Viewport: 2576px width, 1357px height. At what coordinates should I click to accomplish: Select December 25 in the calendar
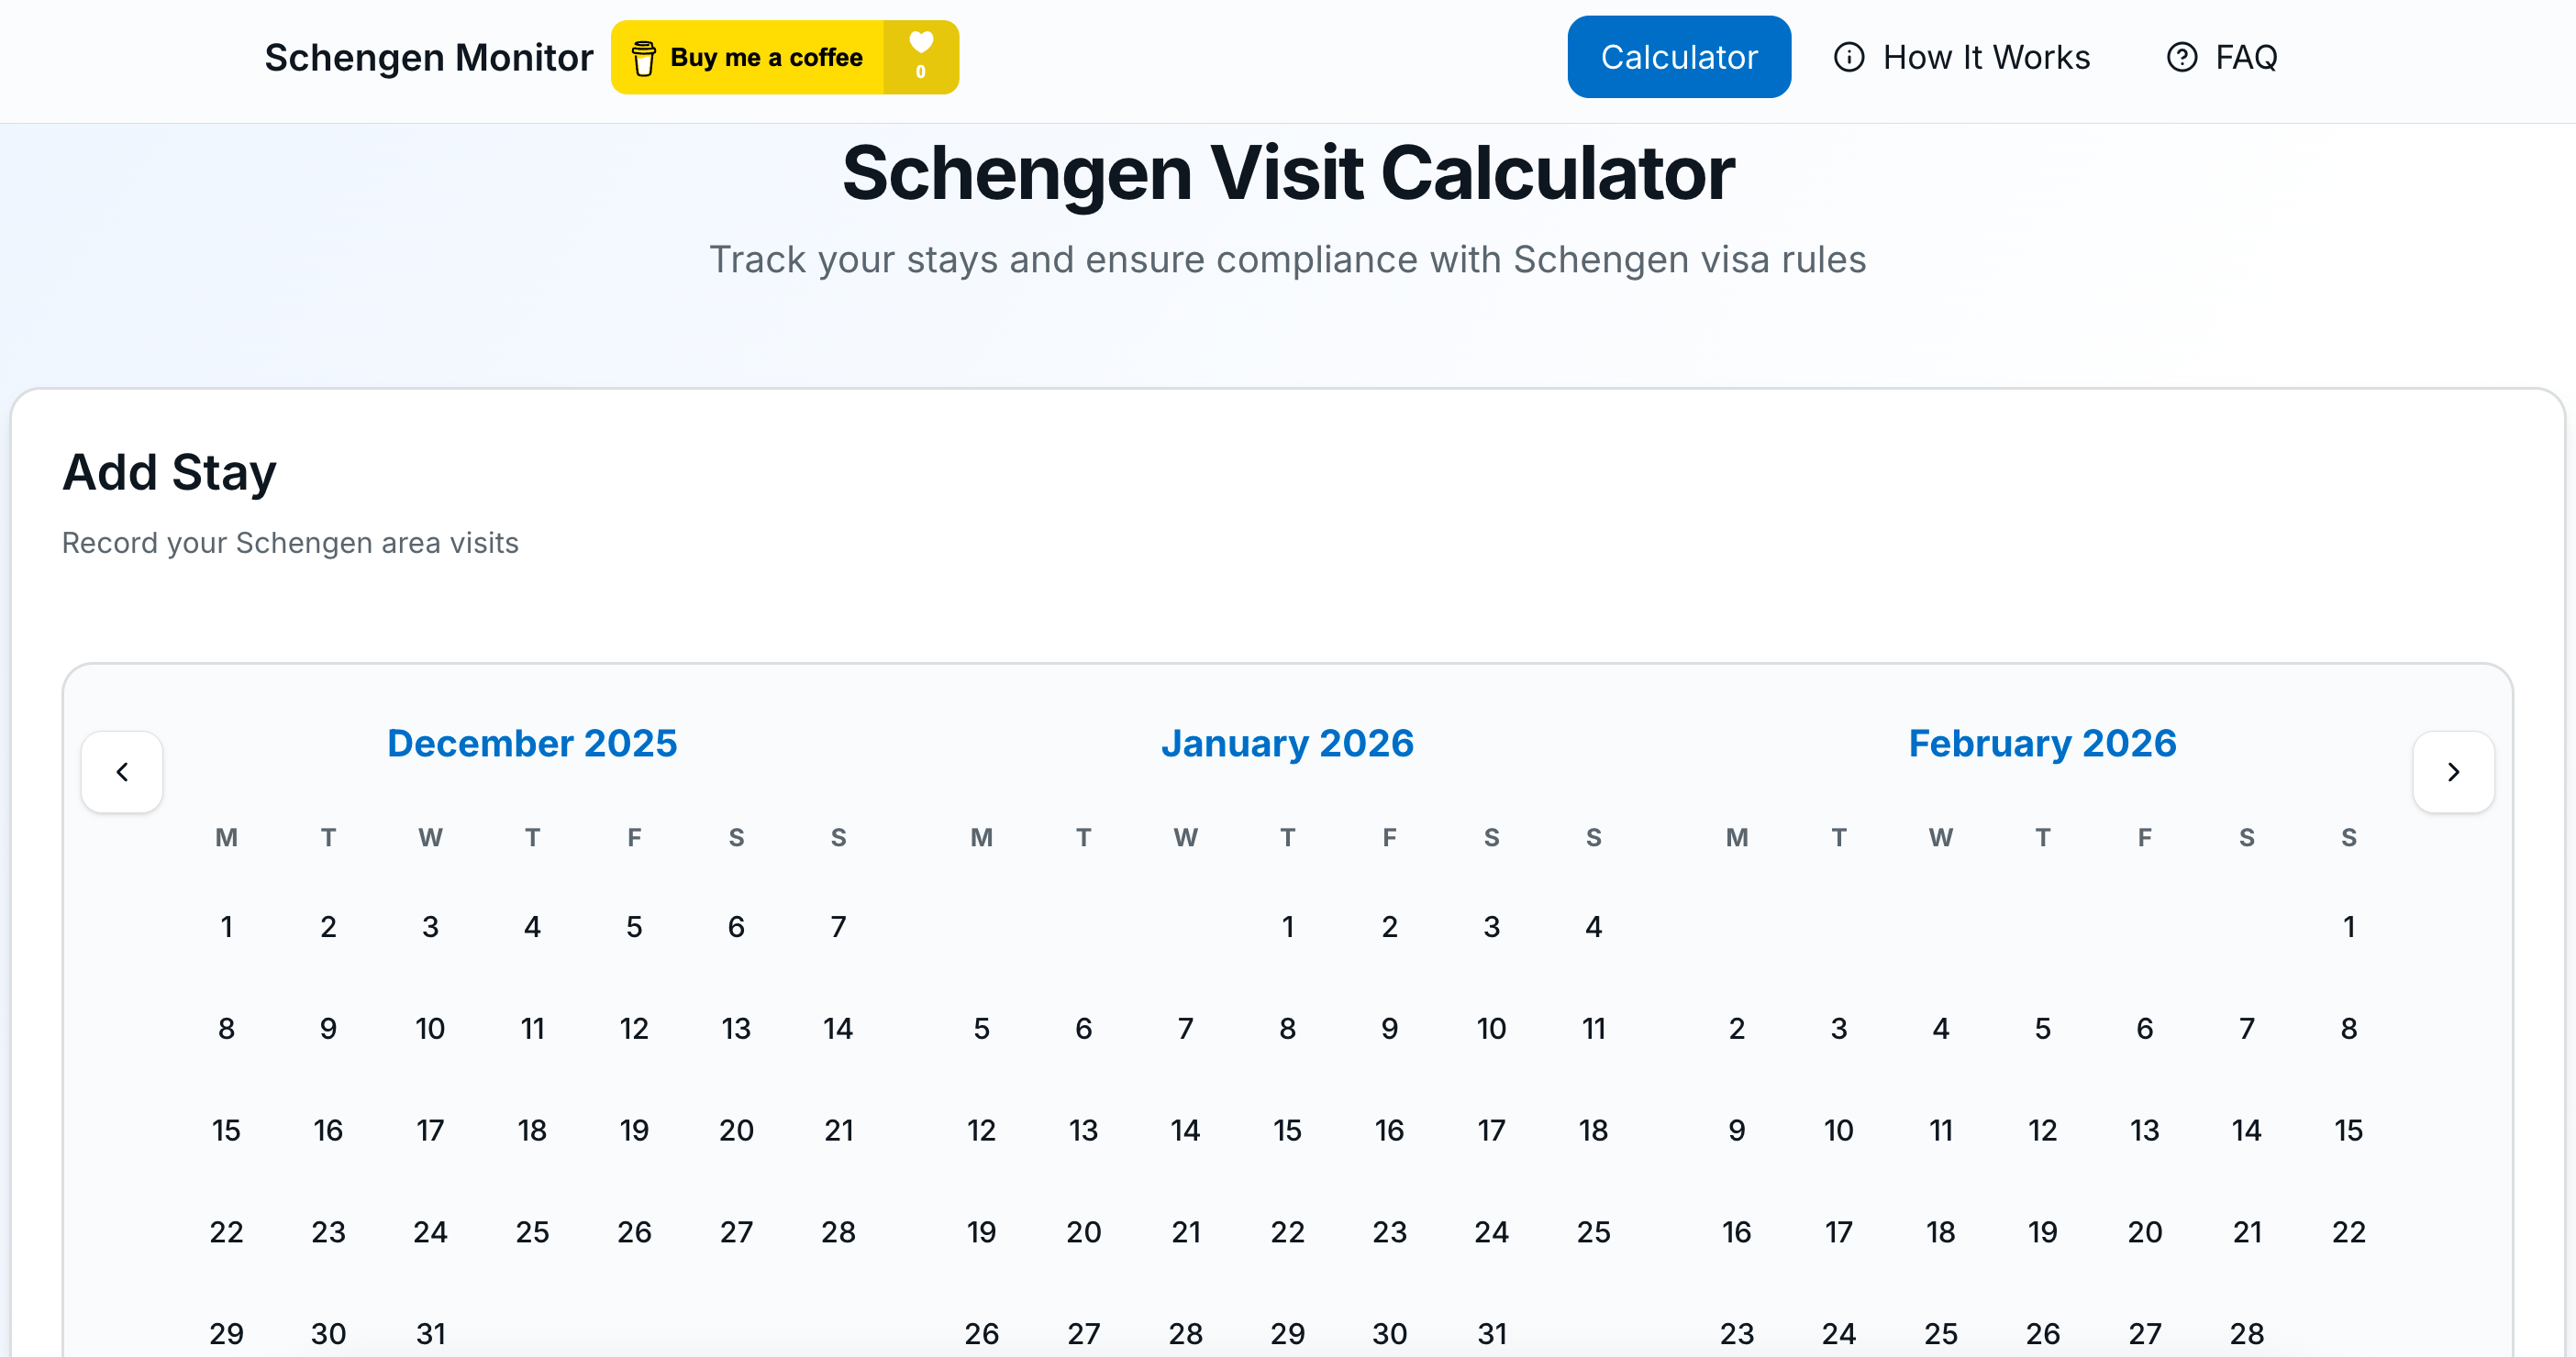pyautogui.click(x=532, y=1232)
